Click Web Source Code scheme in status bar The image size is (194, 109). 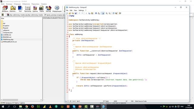tap(141, 101)
